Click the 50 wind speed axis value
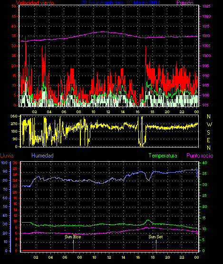The width and height of the screenshot is (223, 264). (14, 6)
